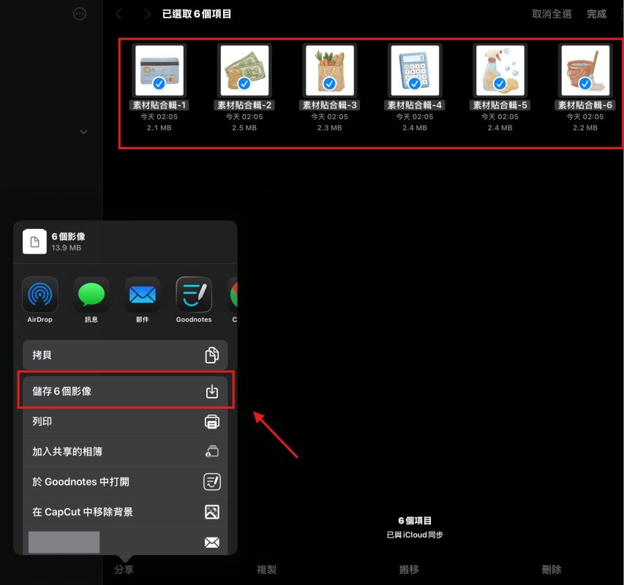Go forward with the right chevron arrow
This screenshot has height=585, width=624.
click(148, 14)
